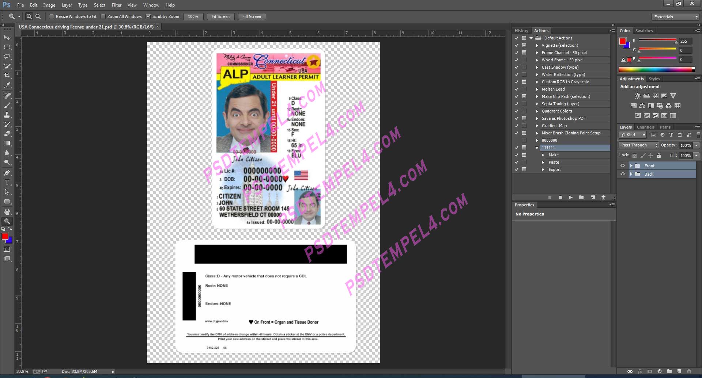Select the Lasso tool
Screen dimensions: 702x378
7,57
